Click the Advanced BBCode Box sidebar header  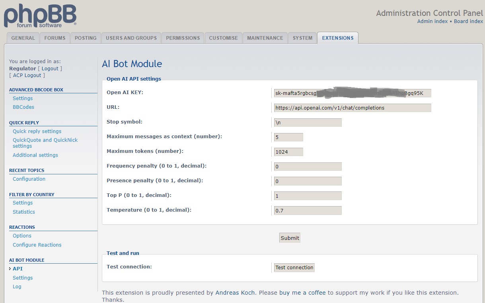36,90
